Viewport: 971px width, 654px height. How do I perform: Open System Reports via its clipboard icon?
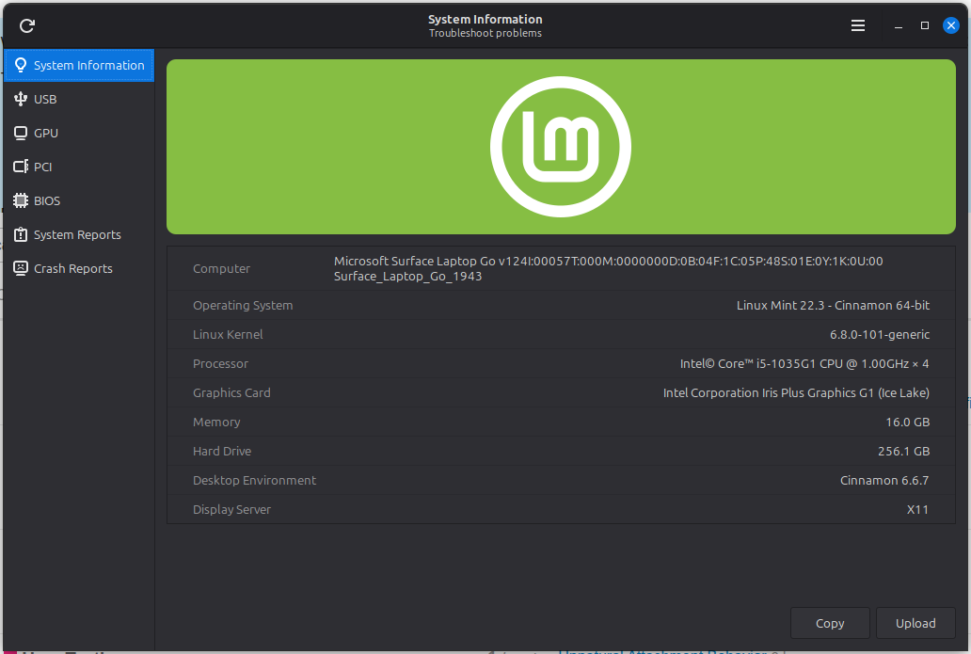click(x=21, y=234)
